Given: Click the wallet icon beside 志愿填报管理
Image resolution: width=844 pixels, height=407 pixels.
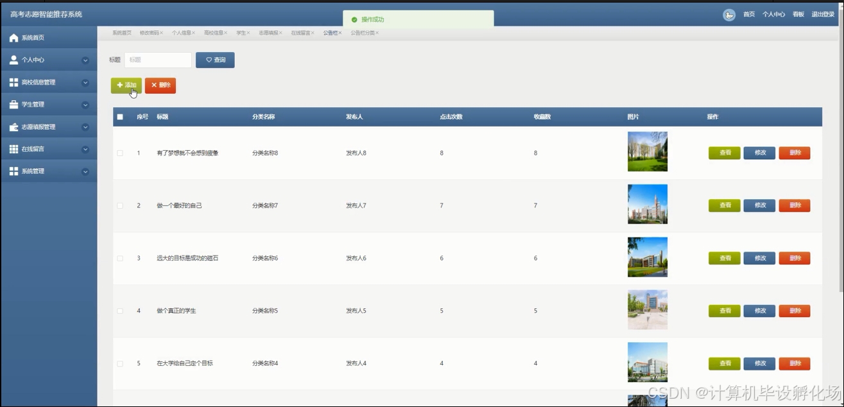Looking at the screenshot, I should pos(13,126).
